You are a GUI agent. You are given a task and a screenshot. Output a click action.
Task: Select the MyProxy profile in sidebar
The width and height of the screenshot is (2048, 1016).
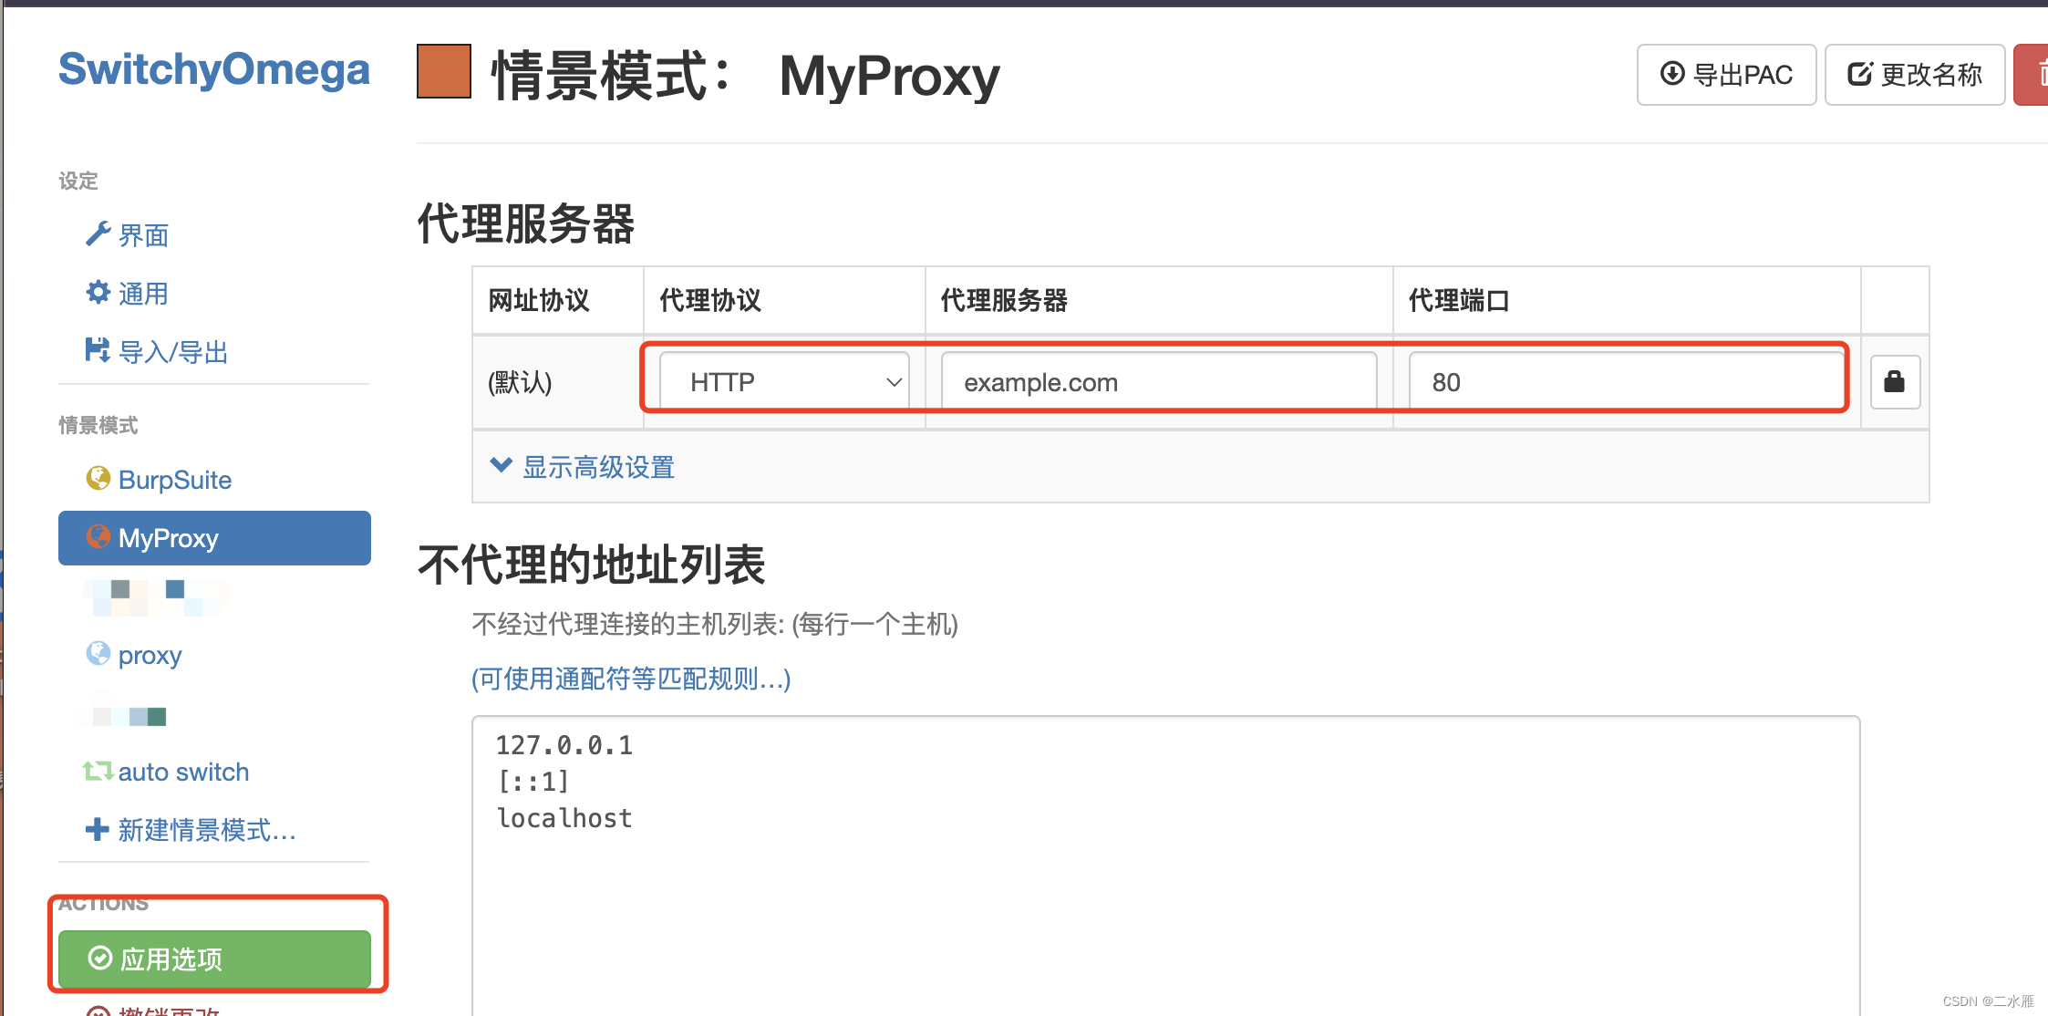pos(214,538)
